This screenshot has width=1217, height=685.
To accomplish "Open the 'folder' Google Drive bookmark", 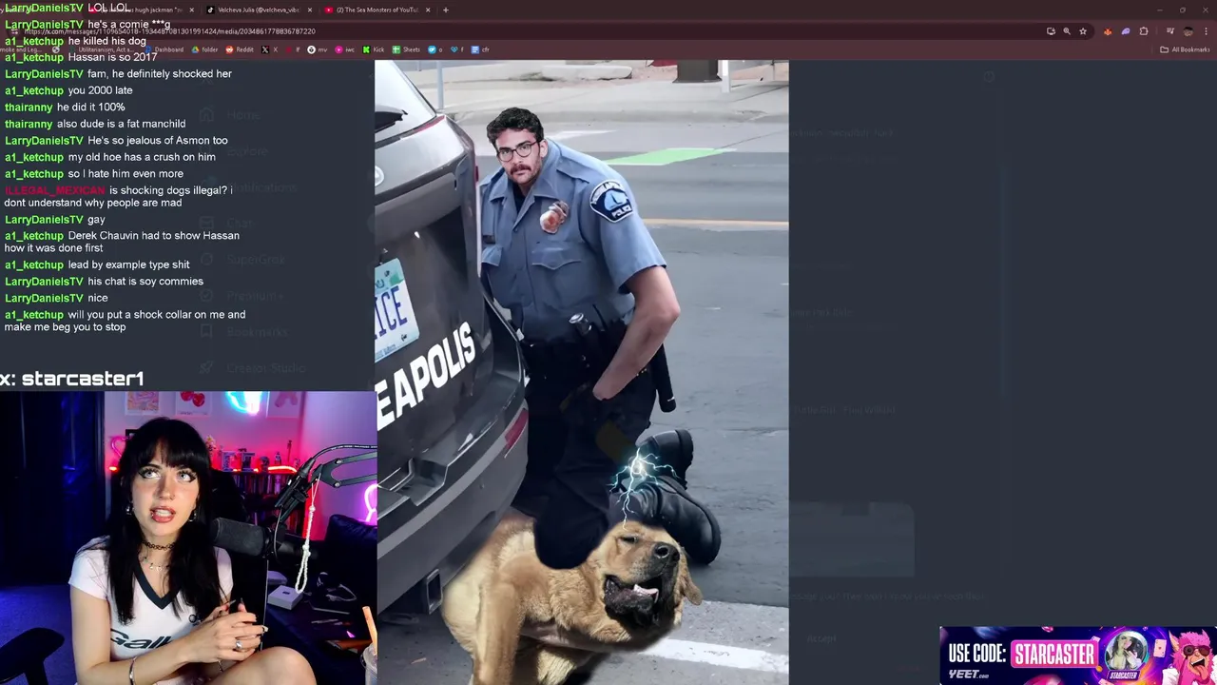I will pyautogui.click(x=204, y=49).
